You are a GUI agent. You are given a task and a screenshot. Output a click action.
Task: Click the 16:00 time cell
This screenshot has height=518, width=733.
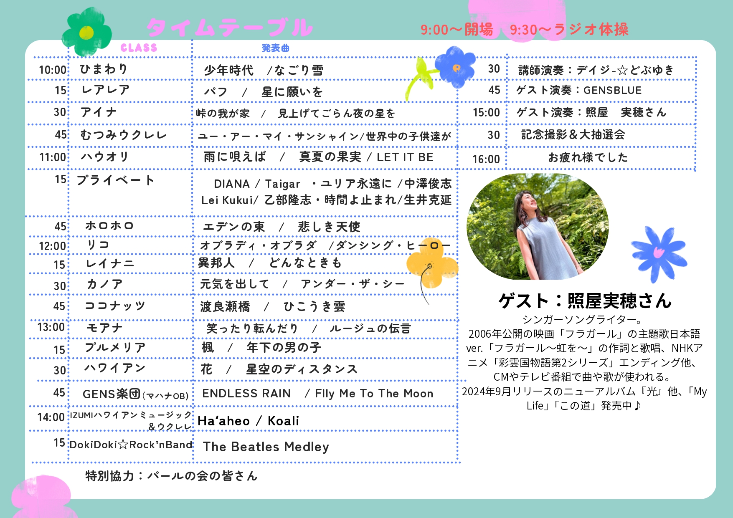[x=486, y=159]
